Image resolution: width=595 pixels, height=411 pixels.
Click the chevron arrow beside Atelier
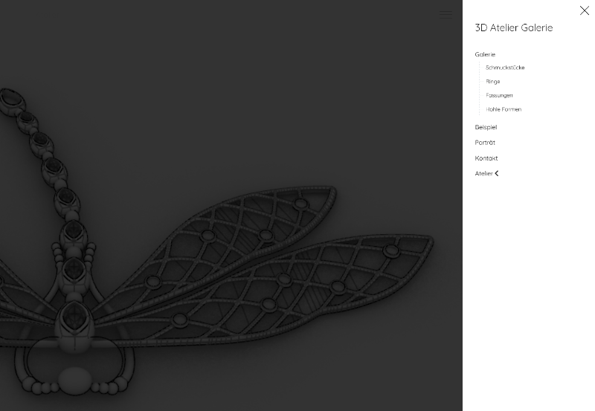[497, 174]
